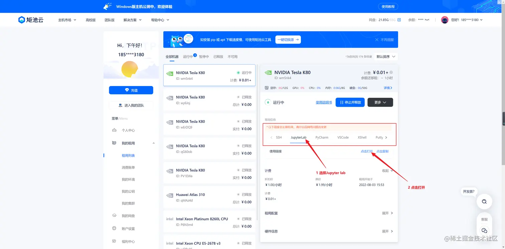Open 消费账单 in the sidebar

coord(128,168)
